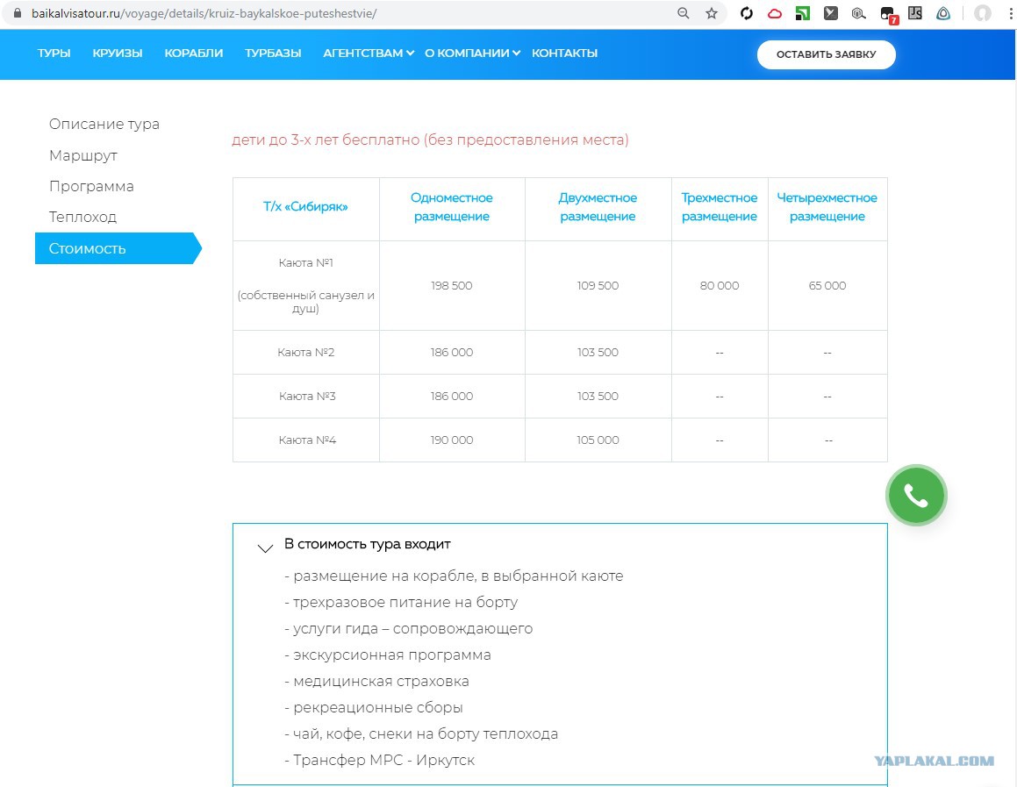
Task: Click the zoom magnifier icon in address bar
Action: click(x=683, y=13)
